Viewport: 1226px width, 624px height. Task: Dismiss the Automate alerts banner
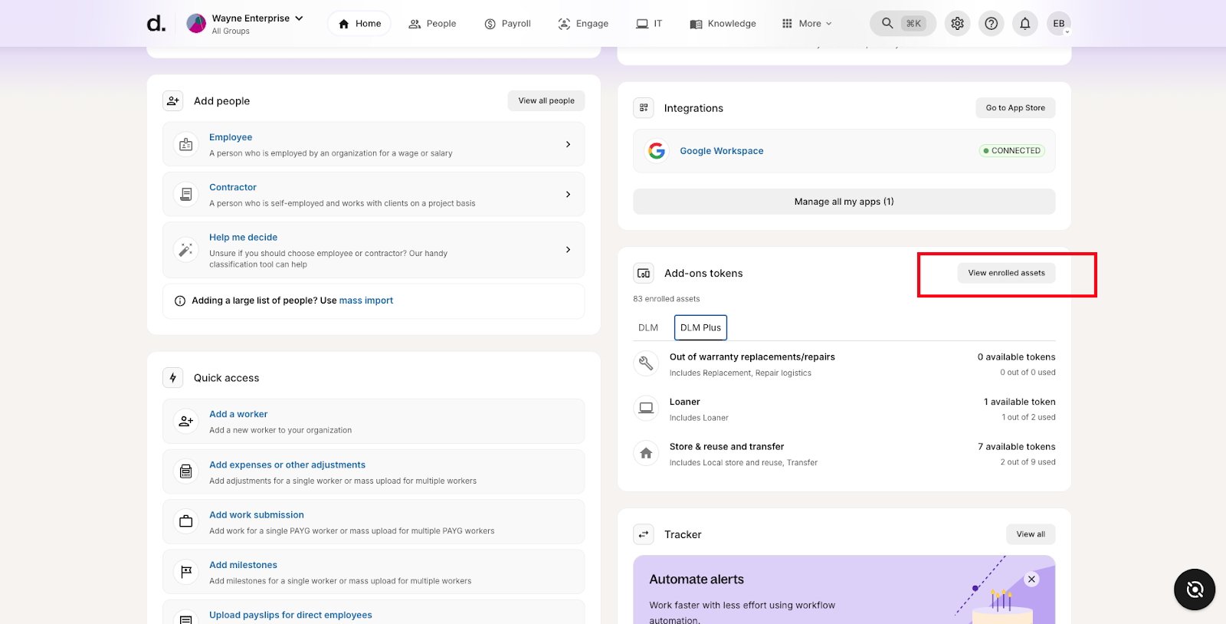click(x=1031, y=580)
